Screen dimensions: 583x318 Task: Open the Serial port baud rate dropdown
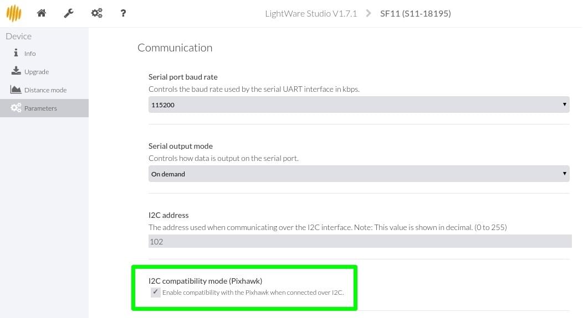point(359,105)
